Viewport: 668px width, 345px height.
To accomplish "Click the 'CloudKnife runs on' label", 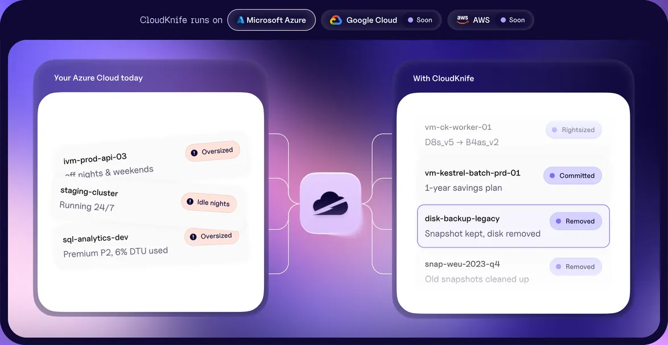I will coord(181,20).
